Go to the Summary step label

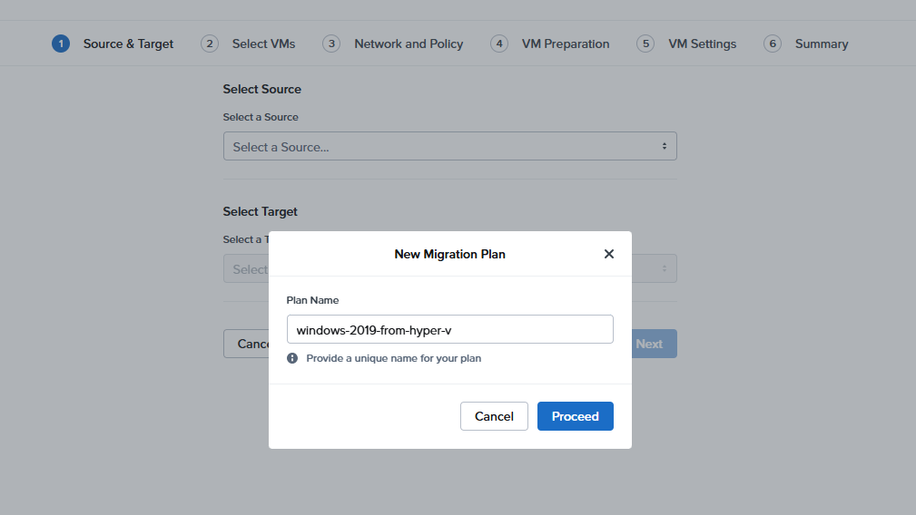tap(822, 44)
